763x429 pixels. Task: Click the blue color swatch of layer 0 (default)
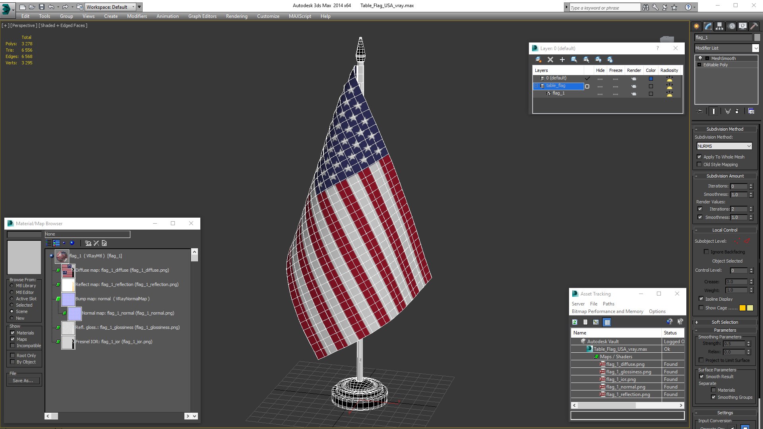coord(651,79)
